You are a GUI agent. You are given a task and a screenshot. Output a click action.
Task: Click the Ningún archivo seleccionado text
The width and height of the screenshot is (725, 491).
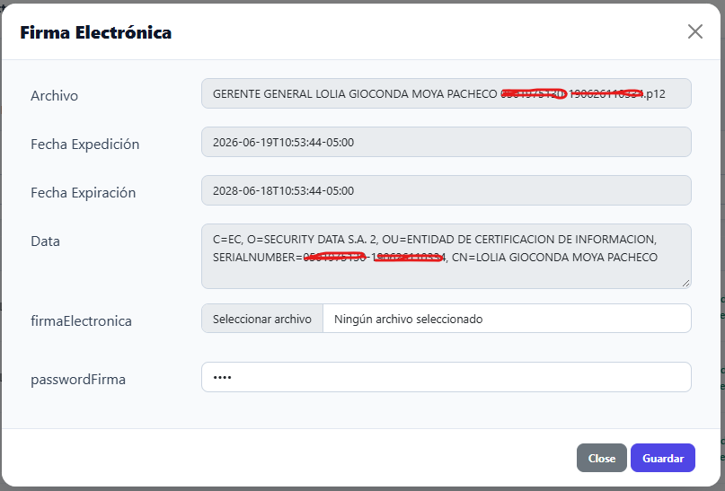(x=408, y=320)
